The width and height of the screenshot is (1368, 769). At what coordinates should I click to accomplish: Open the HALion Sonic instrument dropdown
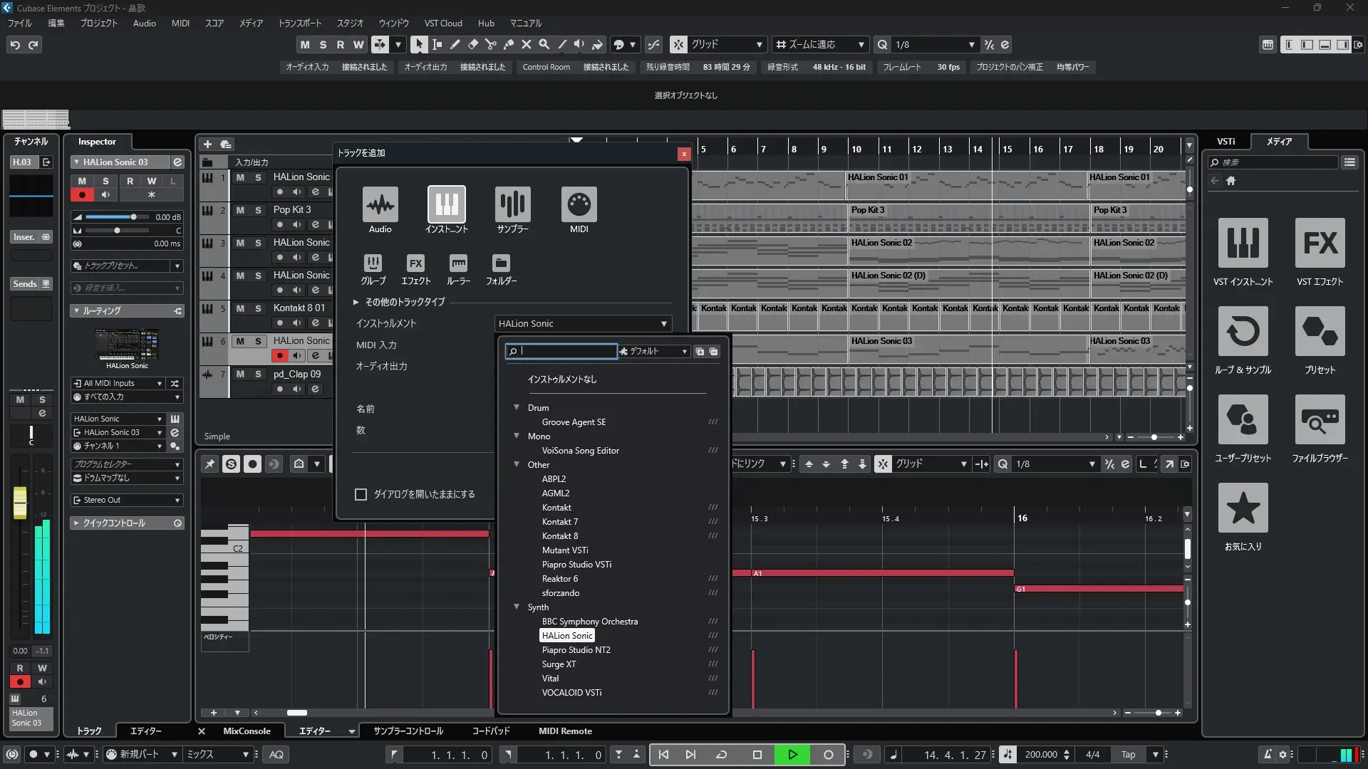(x=583, y=323)
